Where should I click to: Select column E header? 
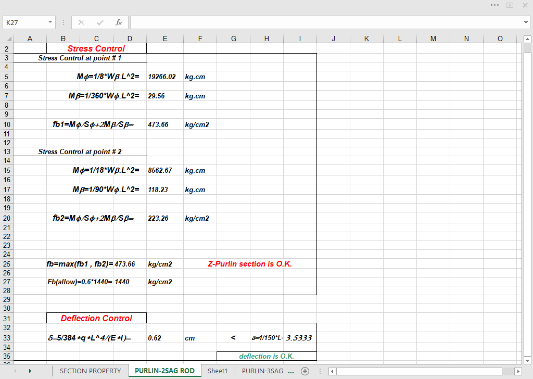(x=165, y=39)
